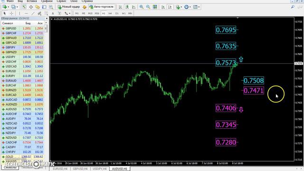The width and height of the screenshot is (304, 171).
Task: Select EURUSD row in Market Watch
Action: (x=23, y=71)
